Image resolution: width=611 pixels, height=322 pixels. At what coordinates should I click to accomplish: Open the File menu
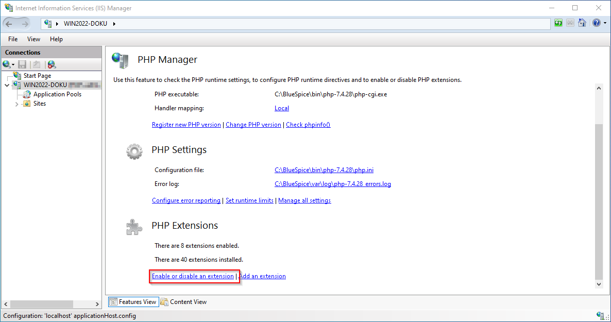click(13, 39)
